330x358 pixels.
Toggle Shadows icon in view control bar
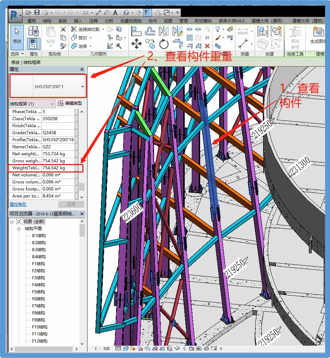140,349
